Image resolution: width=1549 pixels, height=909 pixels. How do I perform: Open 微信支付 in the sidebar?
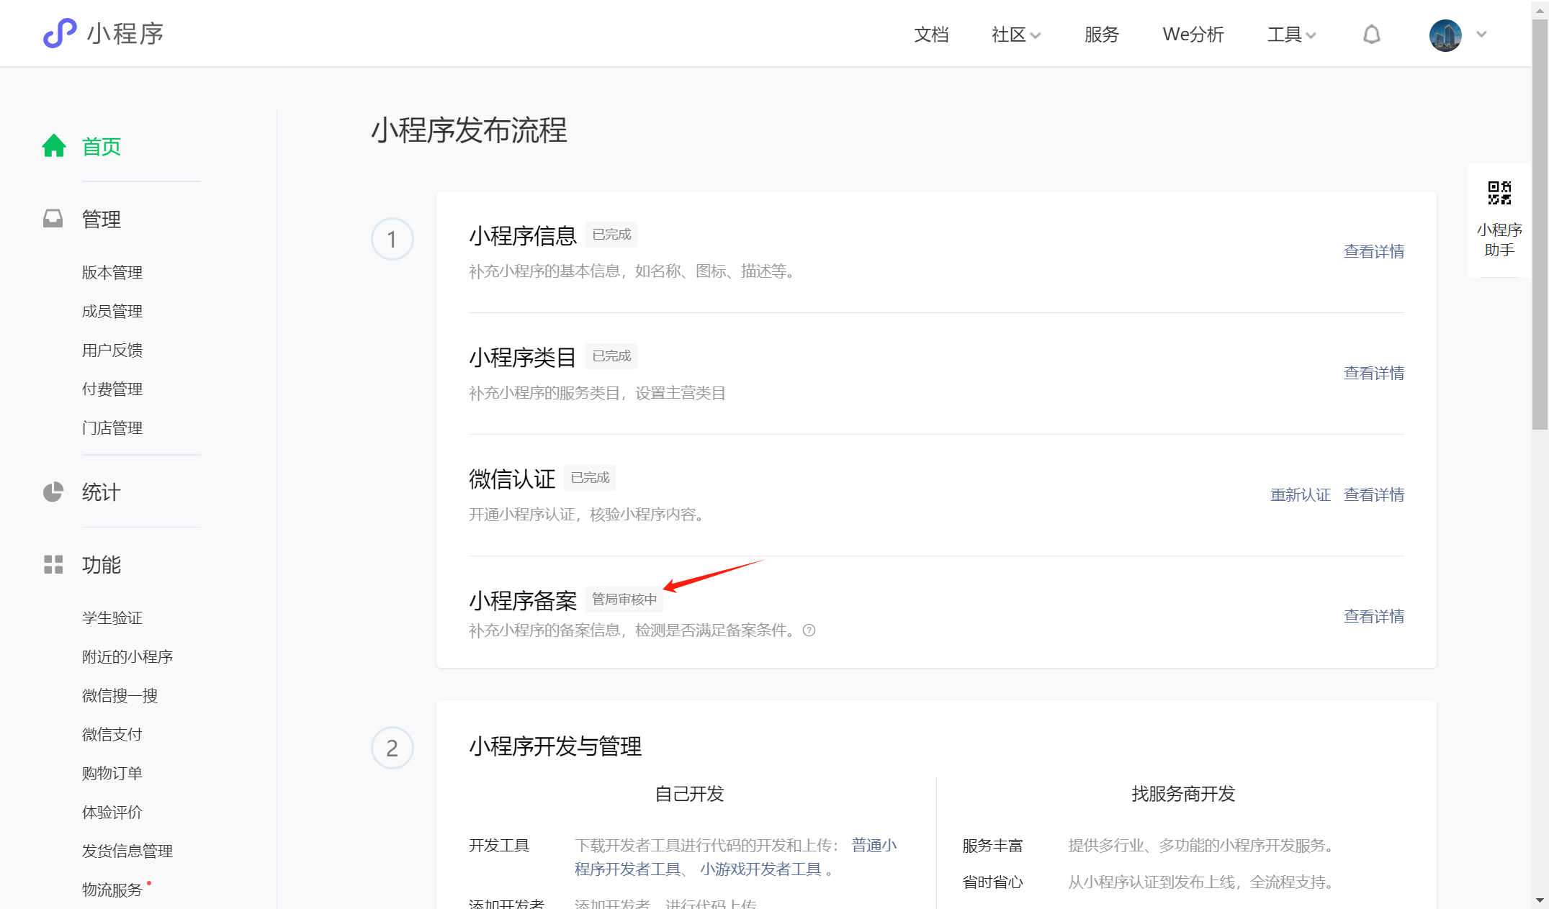pyautogui.click(x=112, y=734)
